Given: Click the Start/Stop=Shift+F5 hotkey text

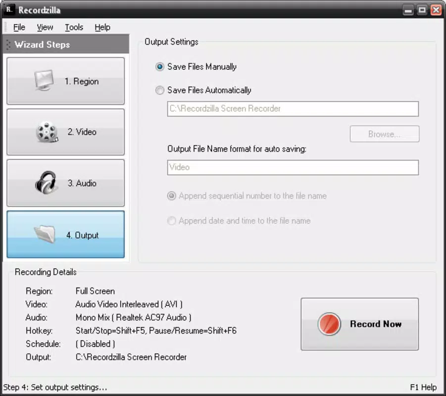Looking at the screenshot, I should pos(156,331).
